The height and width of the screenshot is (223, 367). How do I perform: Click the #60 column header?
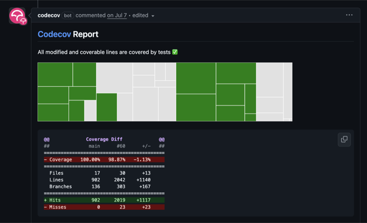pyautogui.click(x=121, y=146)
